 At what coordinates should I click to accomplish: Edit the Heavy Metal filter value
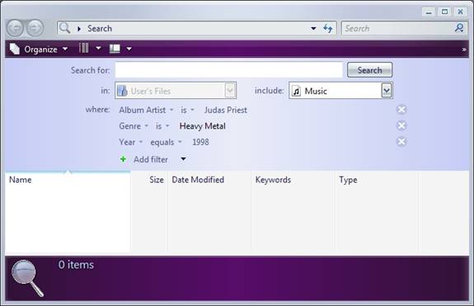pyautogui.click(x=202, y=126)
